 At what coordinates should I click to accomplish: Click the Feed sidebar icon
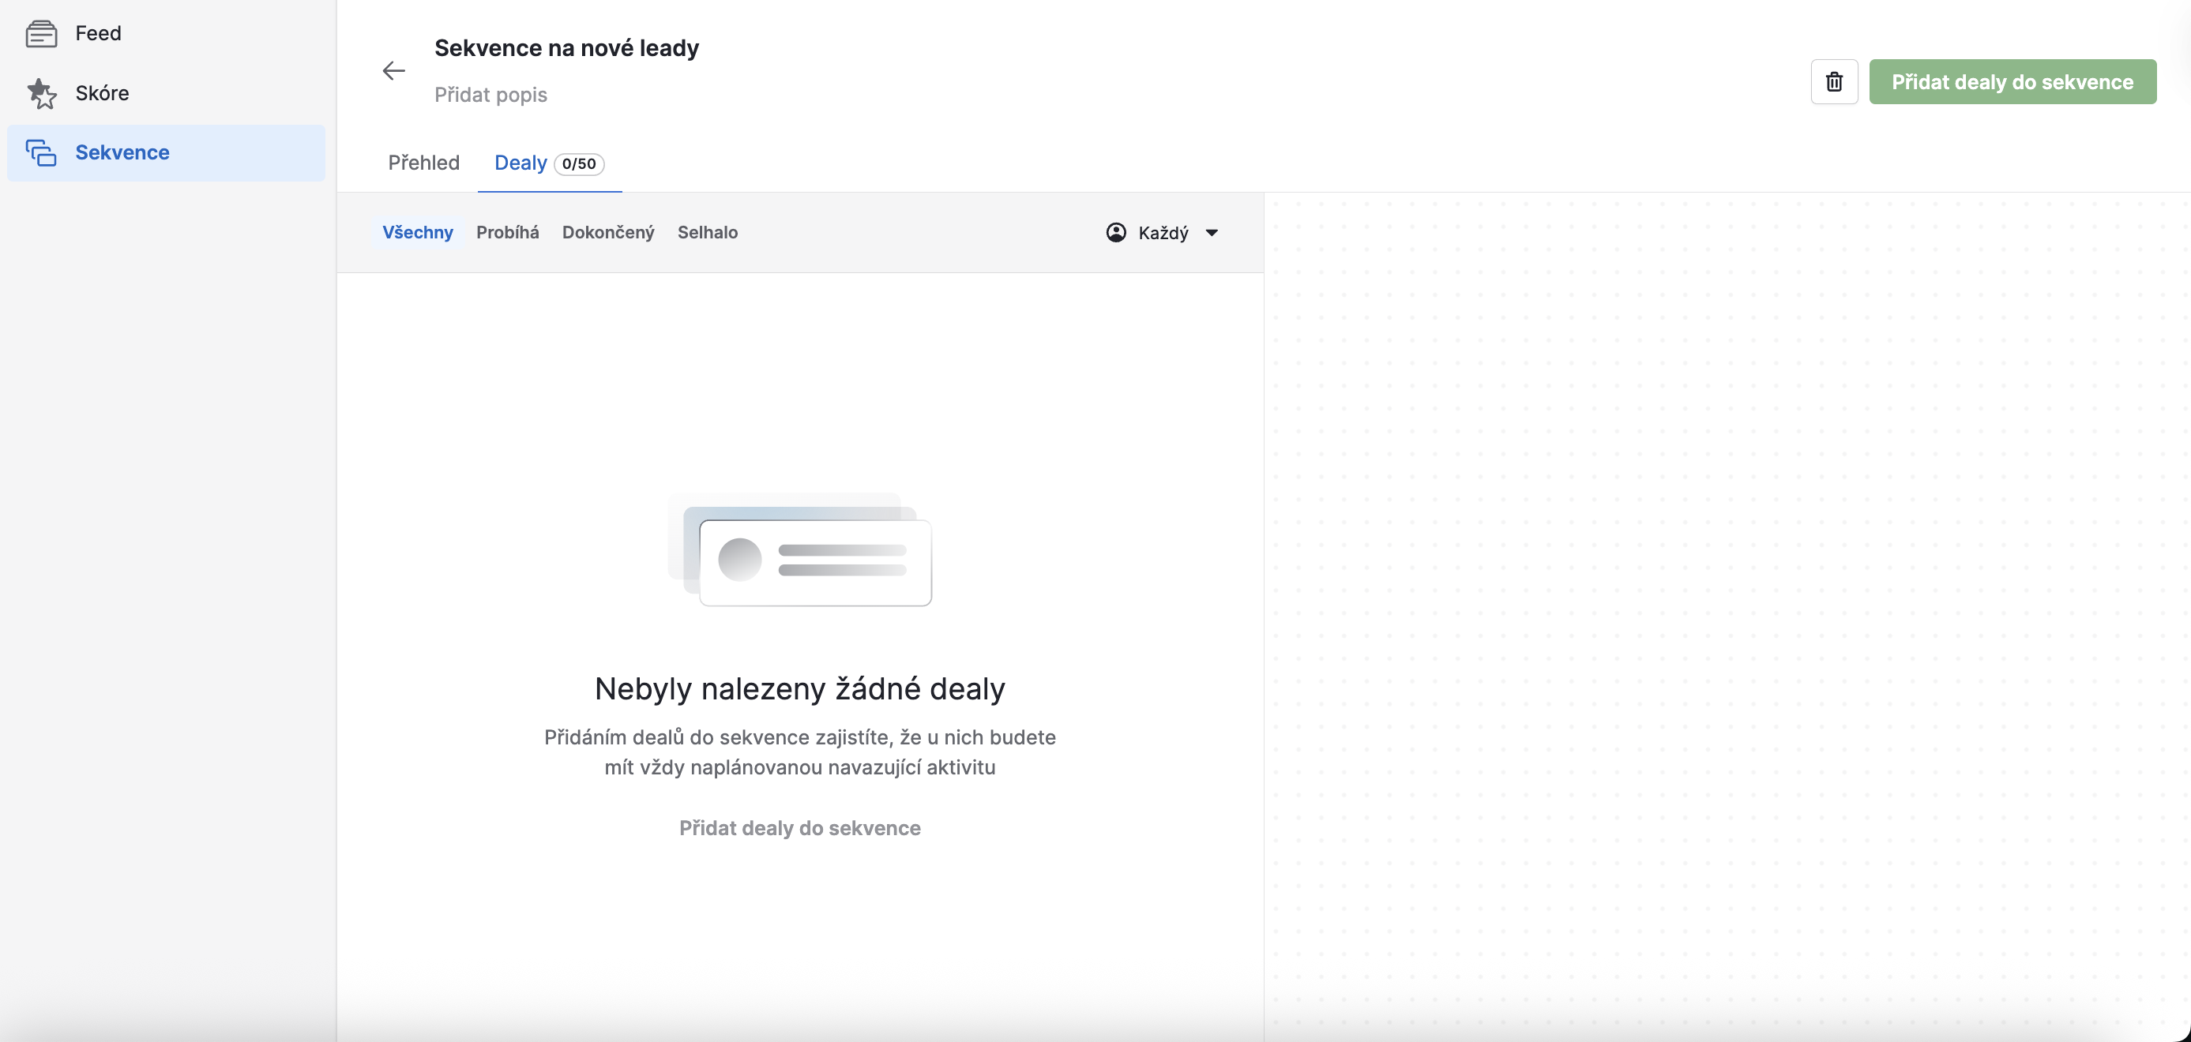click(x=41, y=34)
